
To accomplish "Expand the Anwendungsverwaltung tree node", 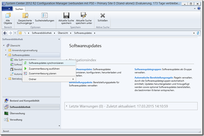I will click(6, 50).
